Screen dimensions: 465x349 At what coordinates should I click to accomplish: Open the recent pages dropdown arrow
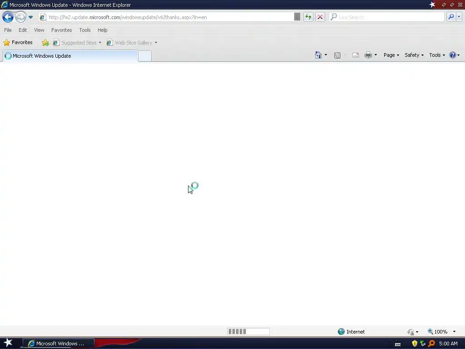coord(30,17)
